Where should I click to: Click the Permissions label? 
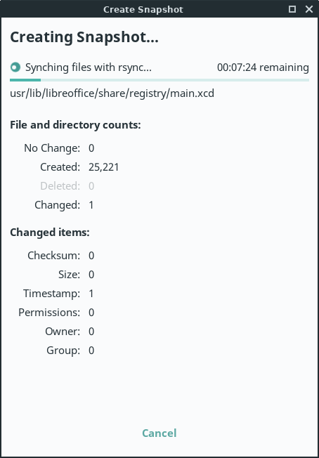coord(49,313)
